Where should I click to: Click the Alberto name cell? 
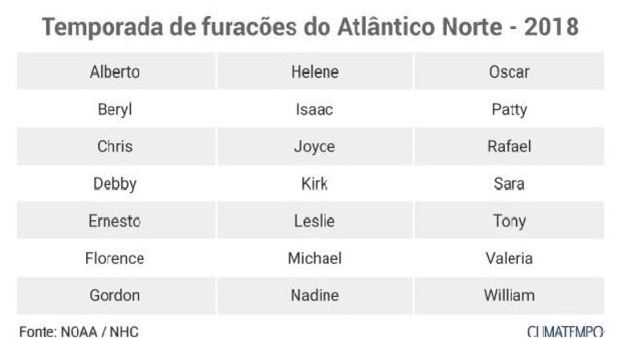(x=116, y=71)
